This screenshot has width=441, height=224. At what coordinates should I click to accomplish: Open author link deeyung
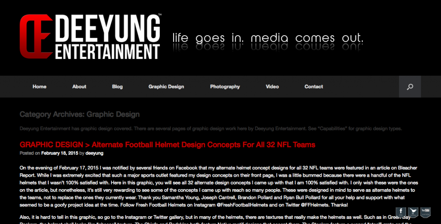(x=94, y=153)
